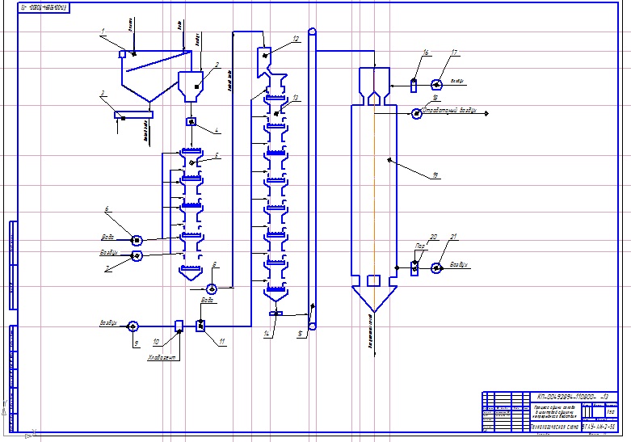Click the position number 15 callout

tap(301, 334)
